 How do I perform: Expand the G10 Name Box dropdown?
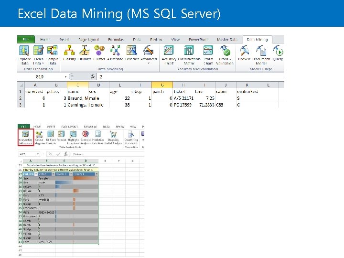pyautogui.click(x=65, y=77)
